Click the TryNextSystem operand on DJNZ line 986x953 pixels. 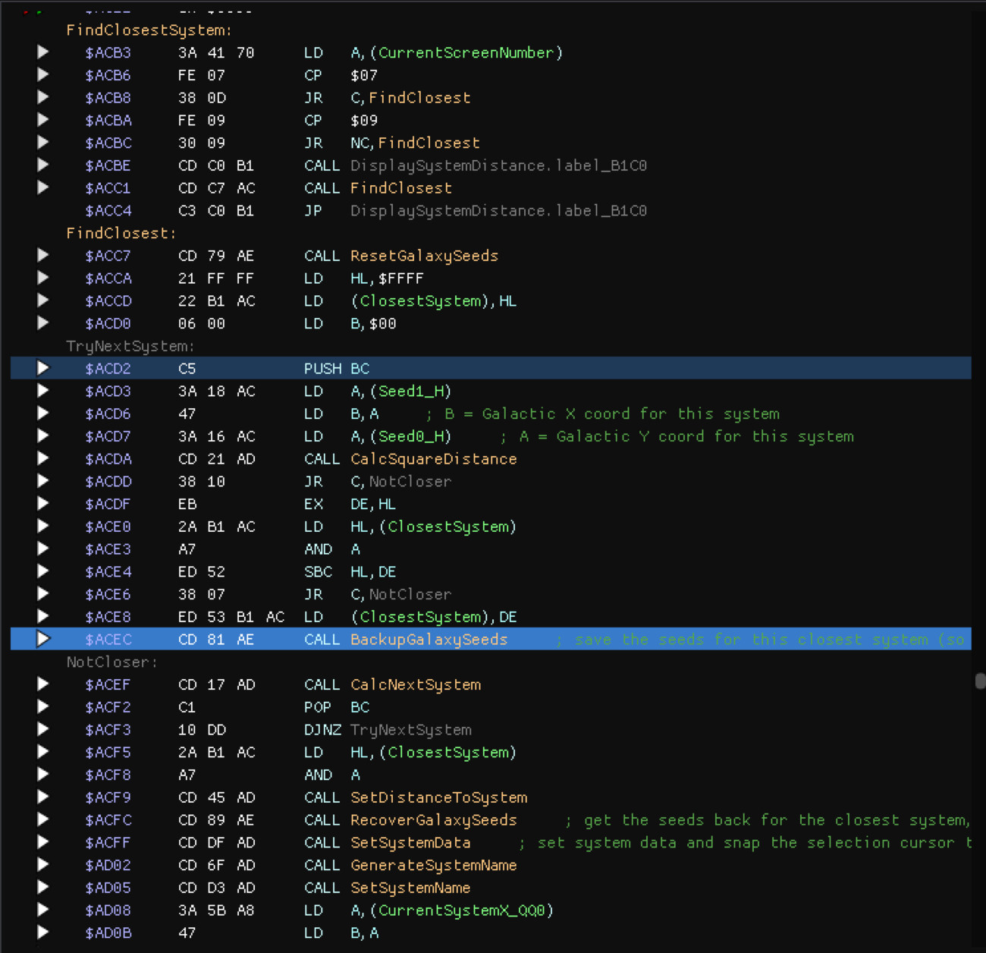[x=411, y=729]
